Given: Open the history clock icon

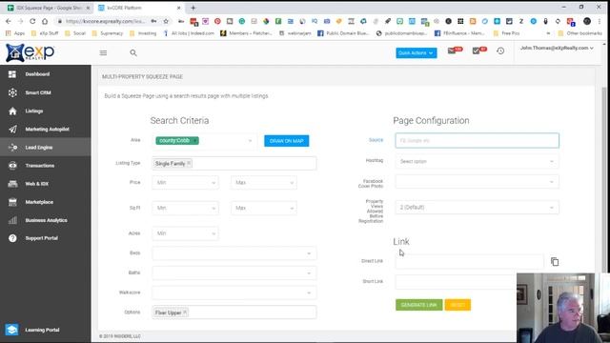Looking at the screenshot, I should coord(500,50).
